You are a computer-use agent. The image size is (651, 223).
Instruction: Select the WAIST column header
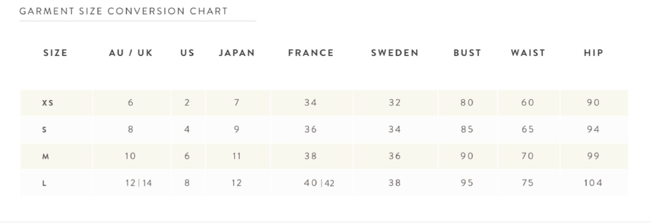(528, 53)
